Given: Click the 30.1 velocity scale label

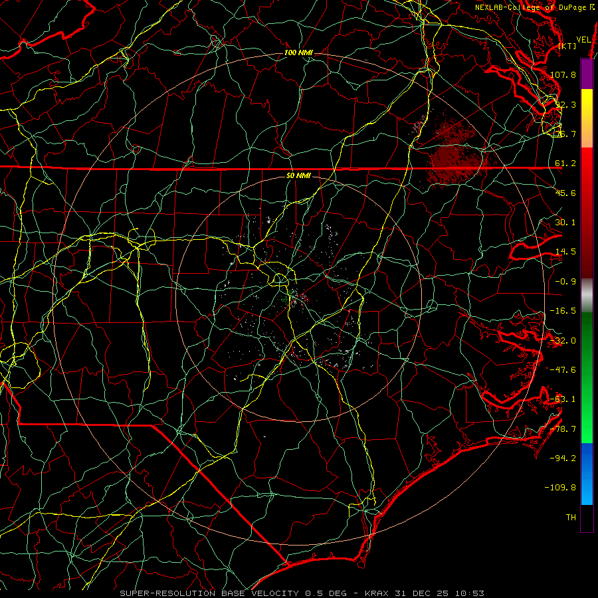Looking at the screenshot, I should point(565,223).
